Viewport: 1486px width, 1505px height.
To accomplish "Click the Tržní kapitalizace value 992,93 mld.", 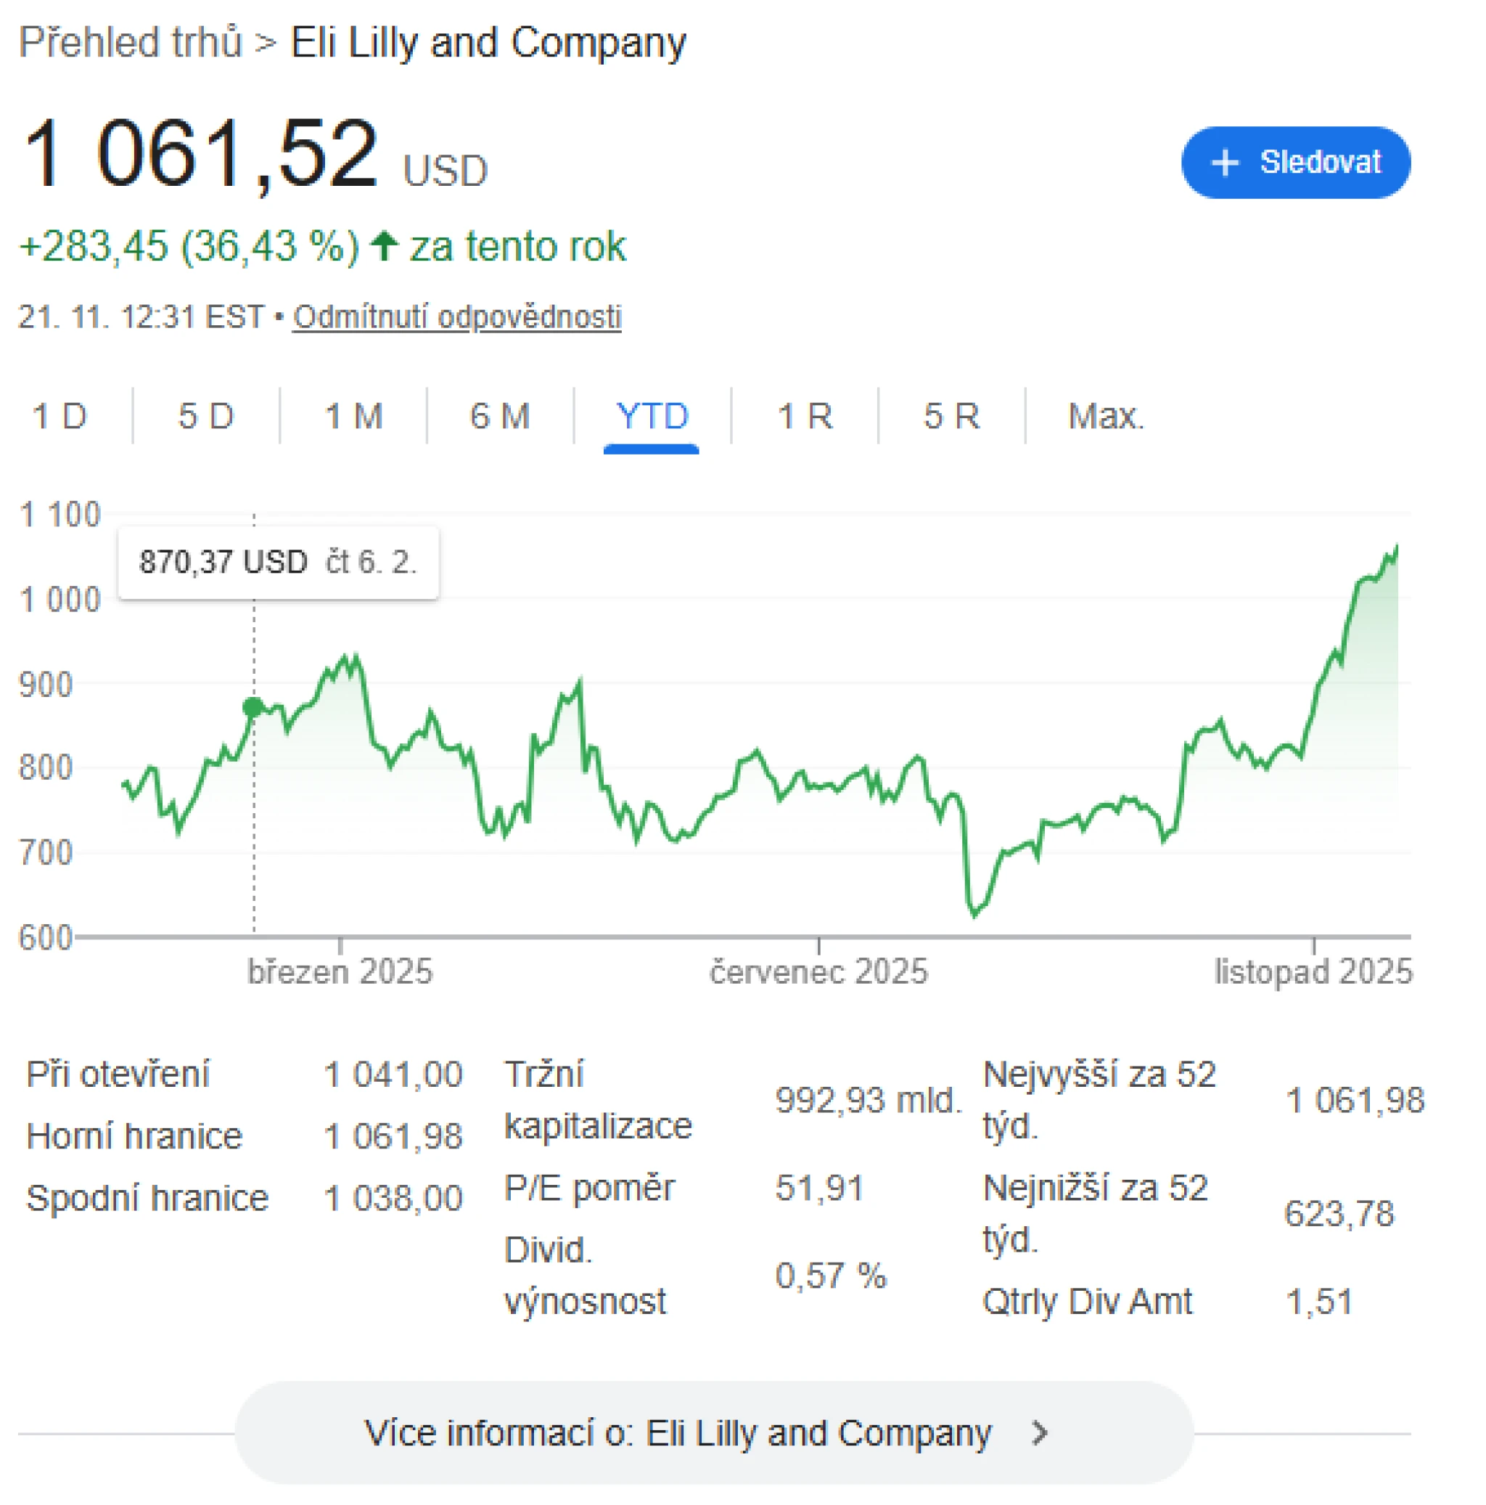I will pos(868,1100).
